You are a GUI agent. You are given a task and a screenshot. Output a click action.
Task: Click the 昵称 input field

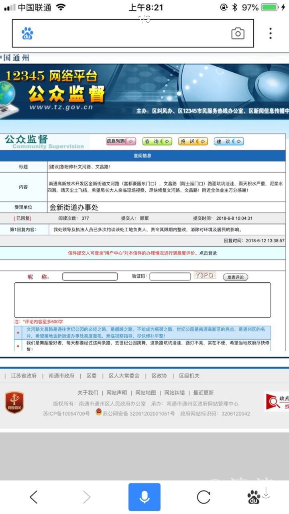tap(90, 277)
